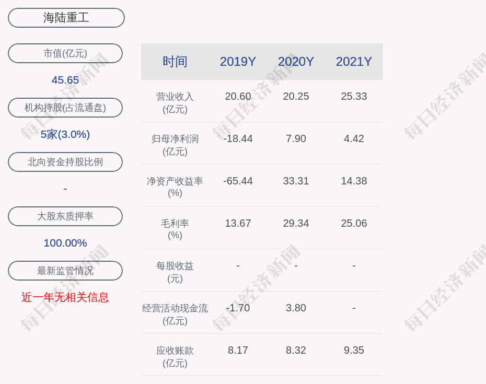Screen dimensions: 486x384
Task: Click the gross margin value 25.06
Action: pyautogui.click(x=354, y=223)
